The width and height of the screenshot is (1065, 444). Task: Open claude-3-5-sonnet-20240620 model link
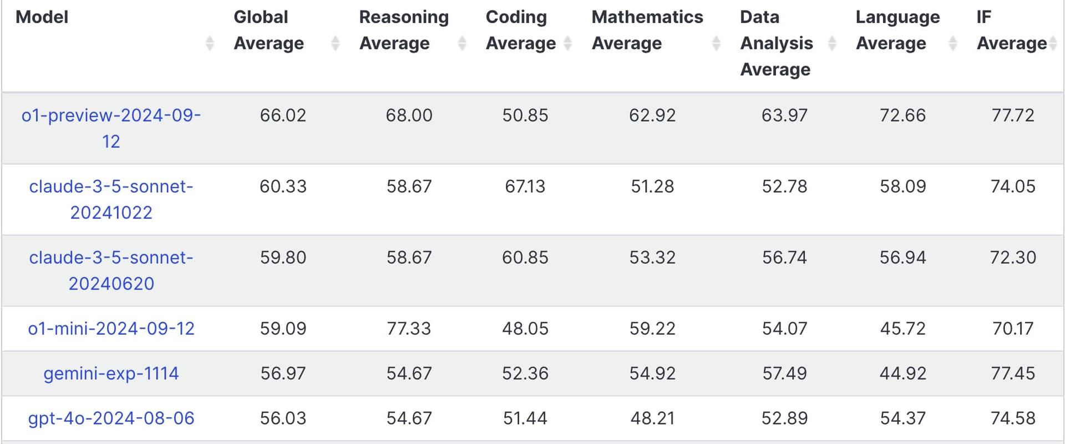[111, 270]
